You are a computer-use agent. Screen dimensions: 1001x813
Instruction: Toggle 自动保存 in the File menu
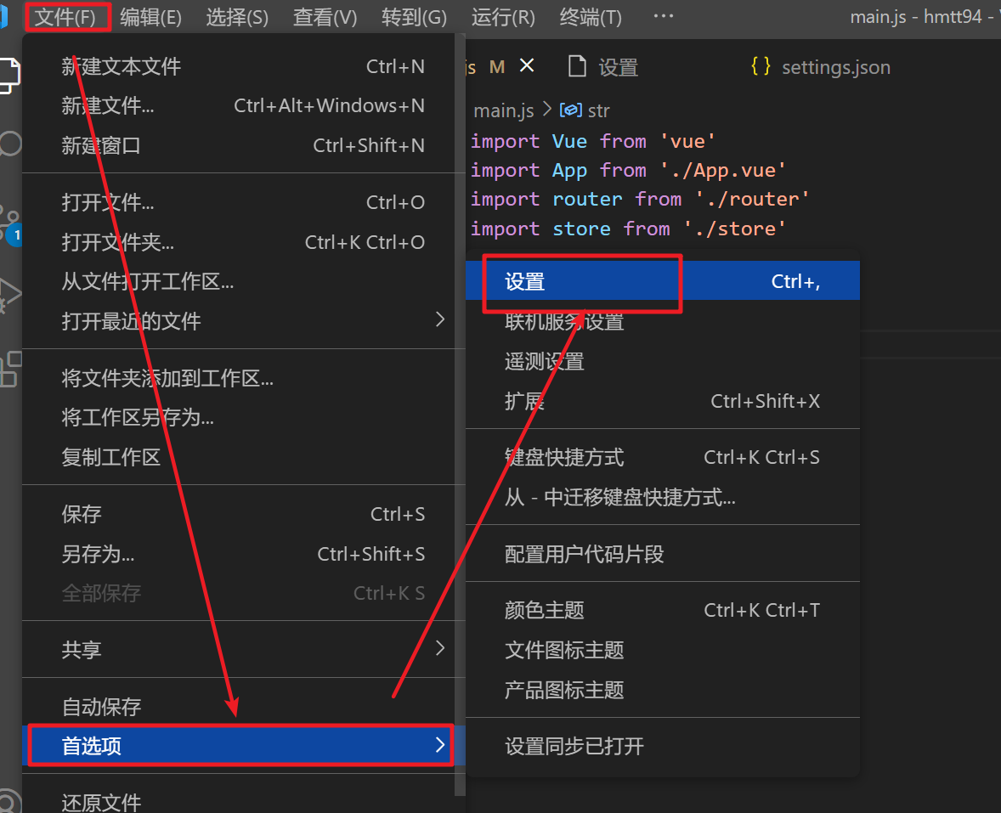tap(102, 706)
